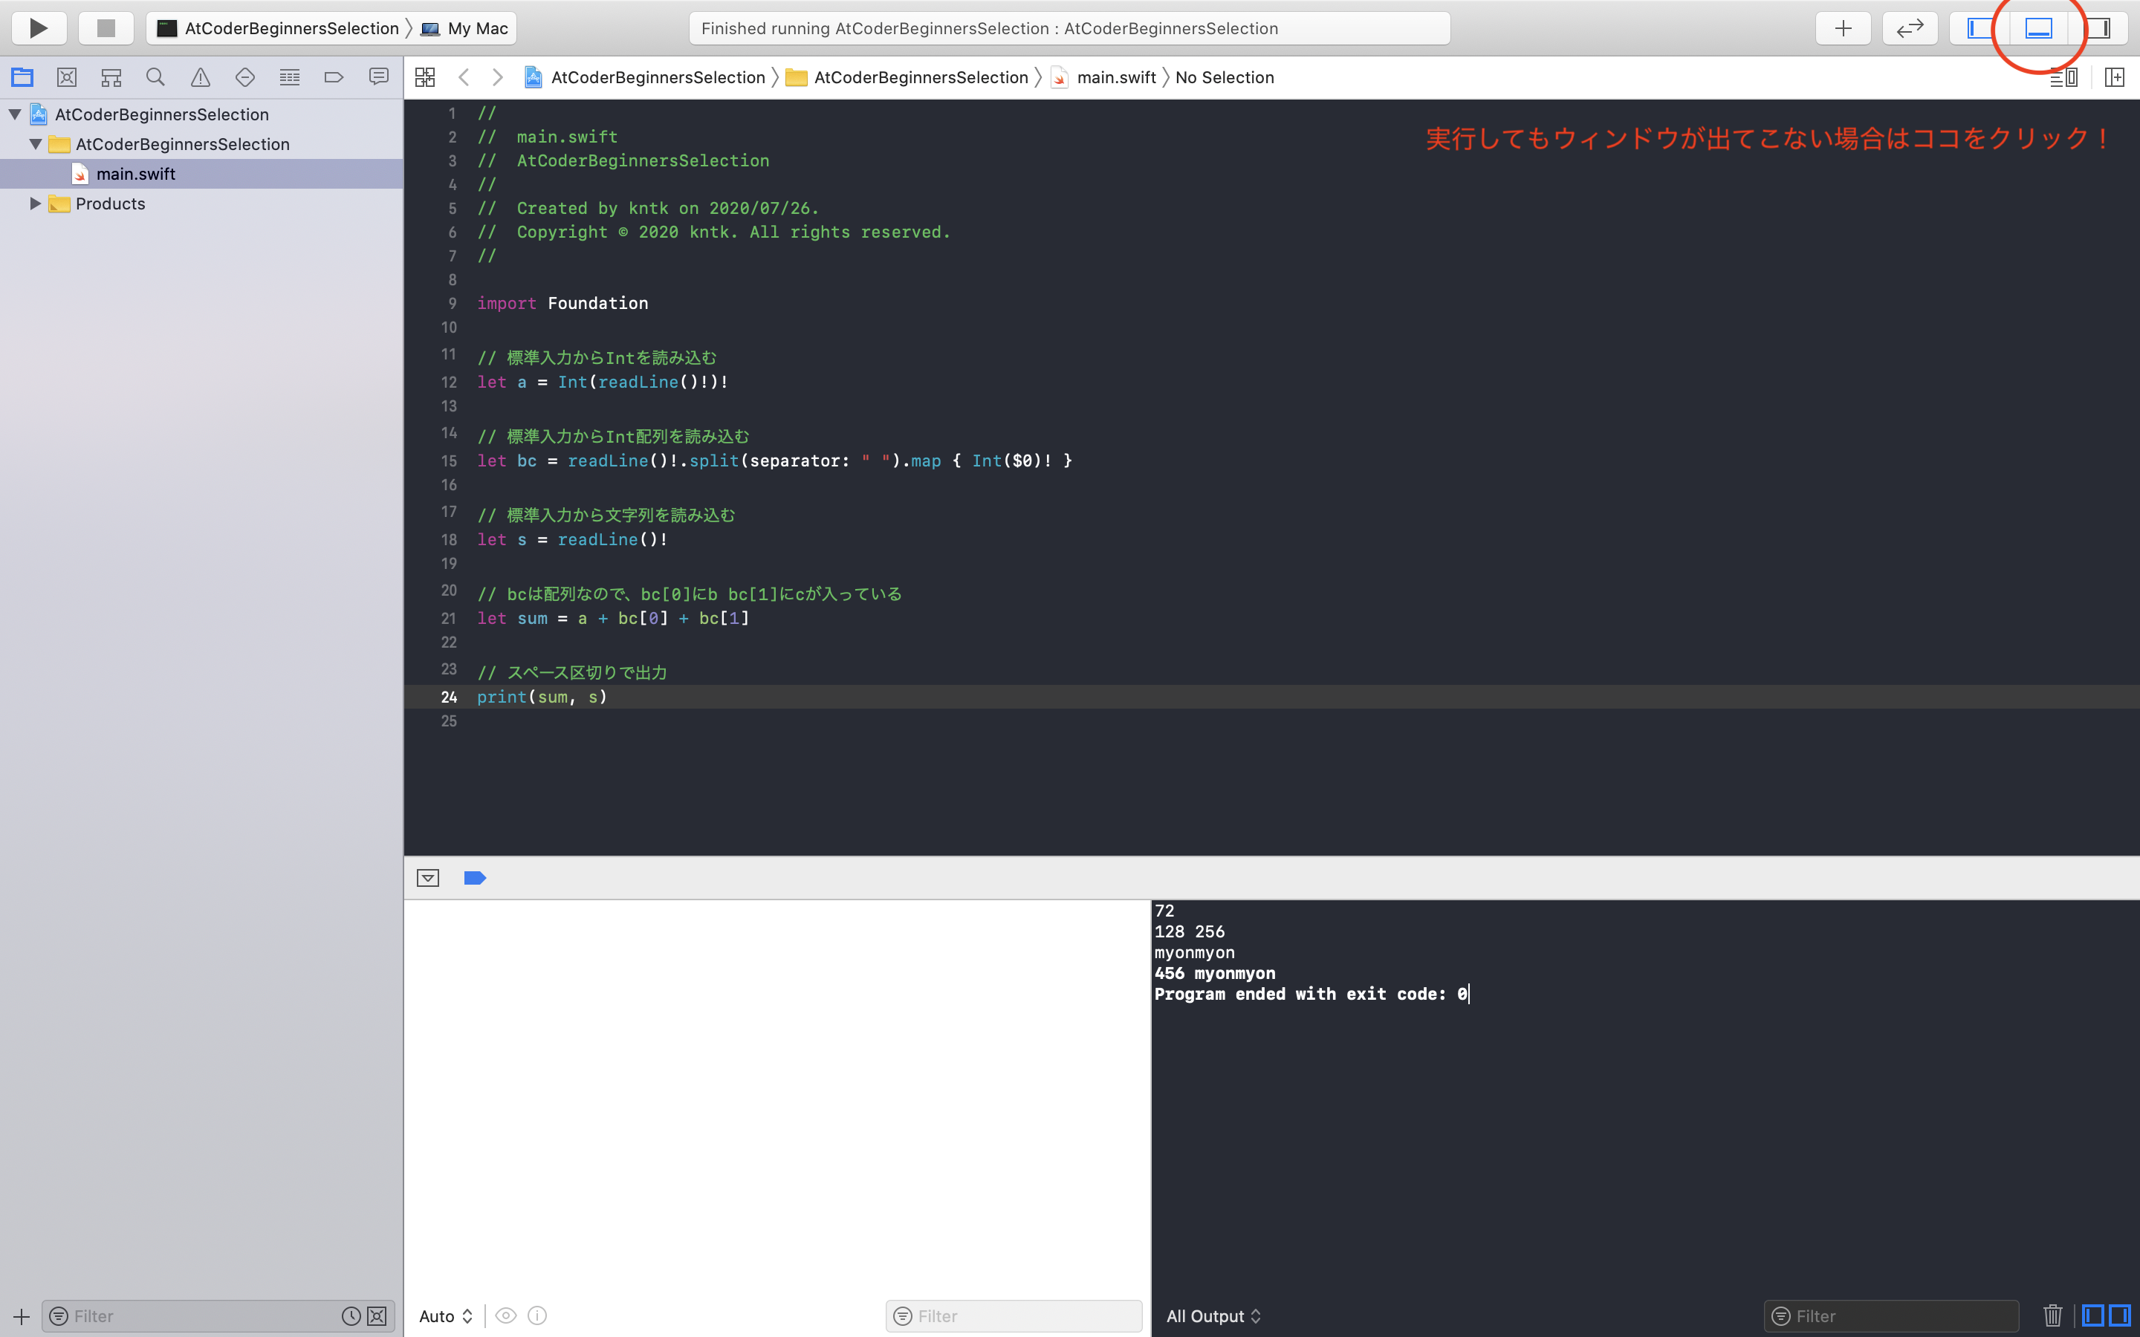Add an editor on the right

click(2114, 78)
